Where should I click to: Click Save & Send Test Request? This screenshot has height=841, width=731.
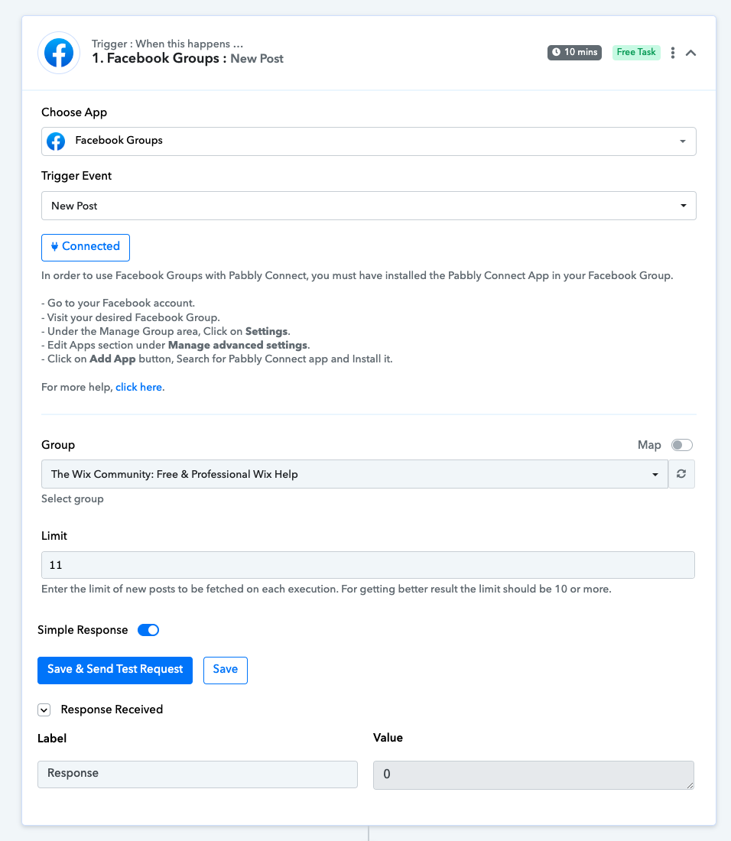click(x=115, y=671)
